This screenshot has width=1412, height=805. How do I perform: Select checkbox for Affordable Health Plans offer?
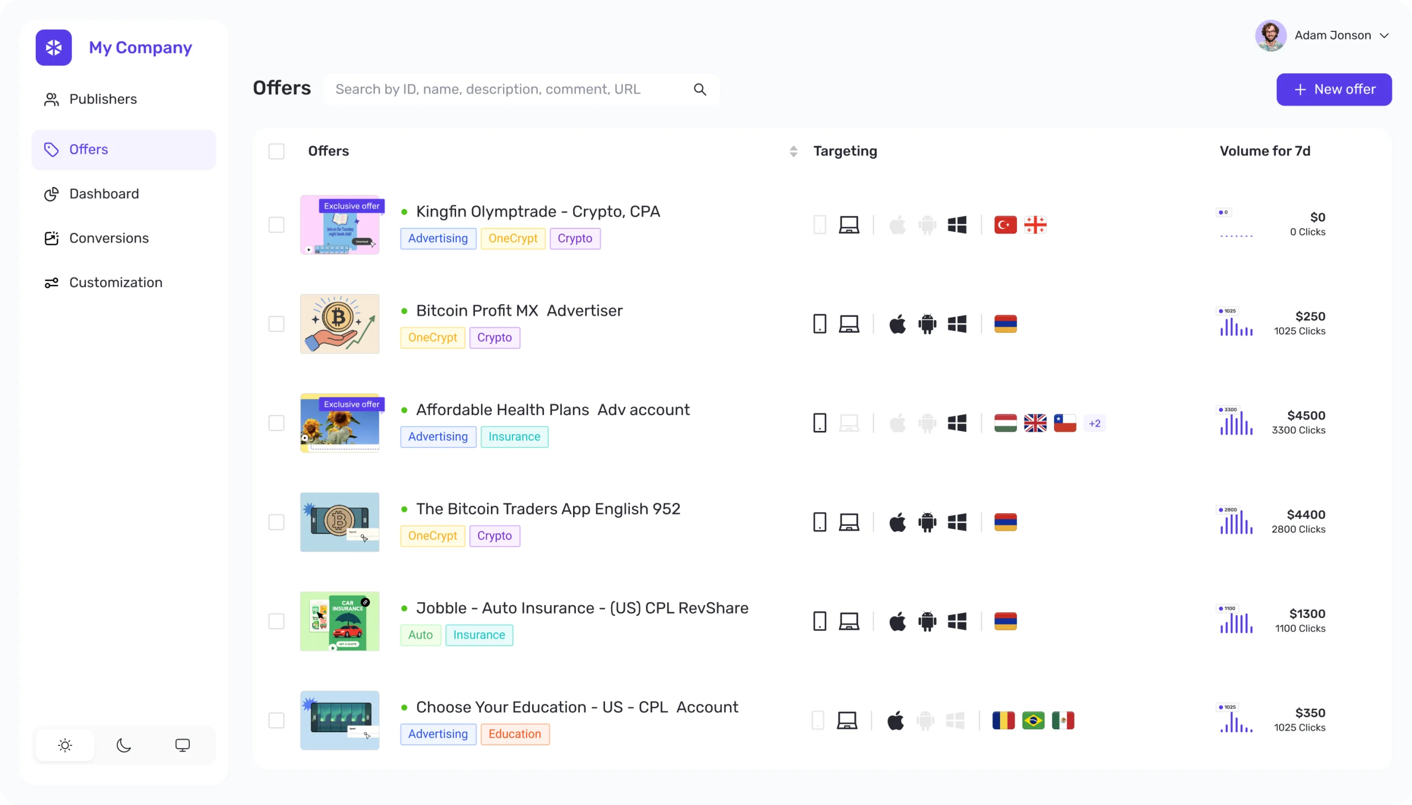[x=276, y=424]
